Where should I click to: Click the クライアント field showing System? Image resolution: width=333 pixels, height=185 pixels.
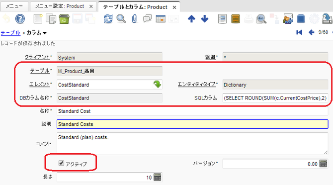pos(109,58)
